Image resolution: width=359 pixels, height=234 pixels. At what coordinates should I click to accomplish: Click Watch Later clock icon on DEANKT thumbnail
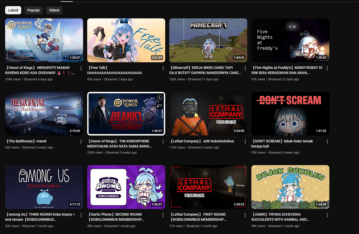pos(160,97)
